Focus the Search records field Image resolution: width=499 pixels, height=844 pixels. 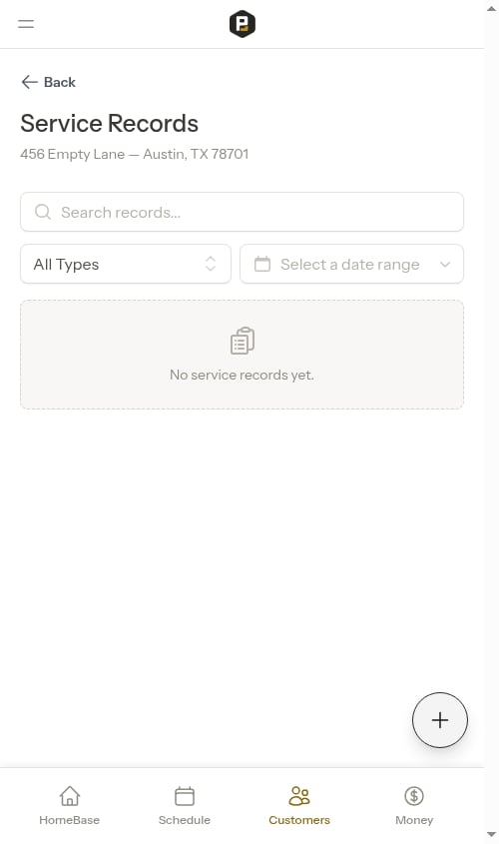[x=242, y=212]
